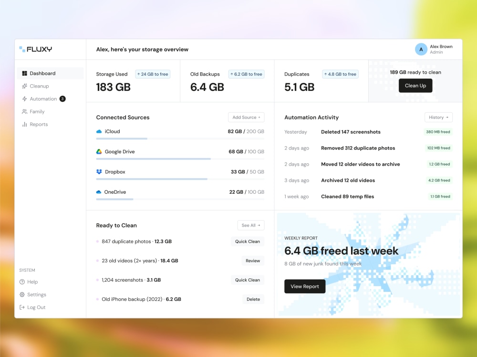477x357 pixels.
Task: Click the Family people icon
Action: point(24,111)
